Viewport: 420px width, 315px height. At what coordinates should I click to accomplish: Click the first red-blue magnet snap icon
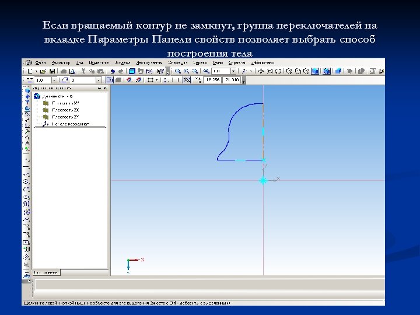click(x=129, y=80)
